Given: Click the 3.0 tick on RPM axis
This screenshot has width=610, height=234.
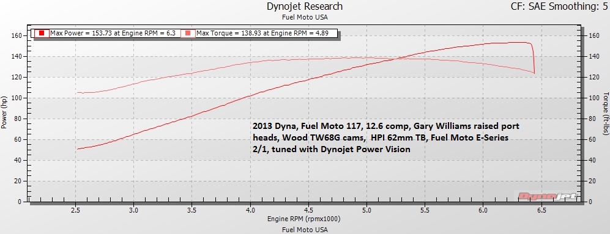Looking at the screenshot, I should (134, 210).
